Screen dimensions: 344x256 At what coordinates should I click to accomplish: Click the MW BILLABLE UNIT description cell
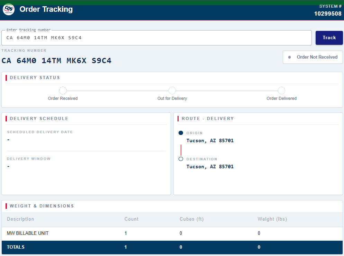coord(28,233)
